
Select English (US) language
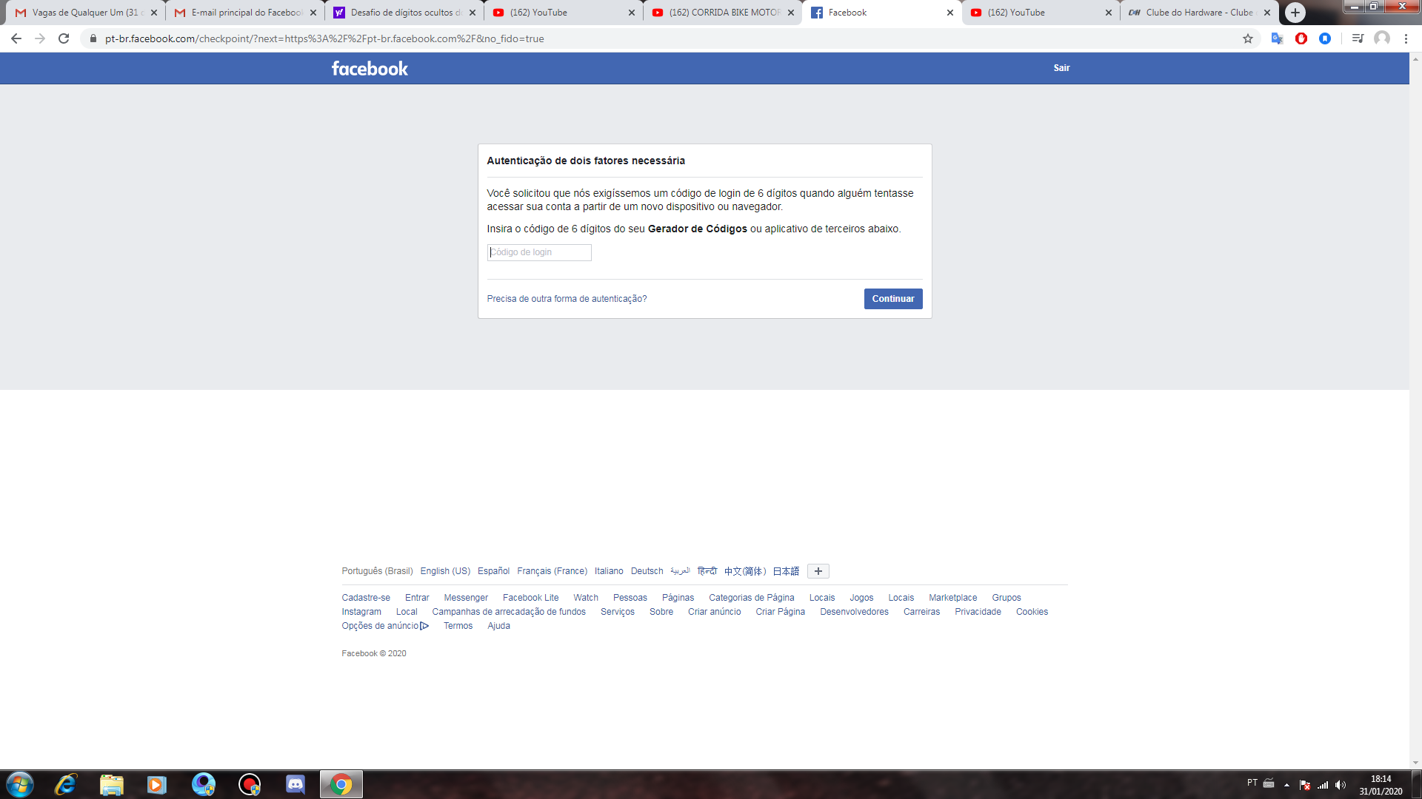(x=445, y=571)
